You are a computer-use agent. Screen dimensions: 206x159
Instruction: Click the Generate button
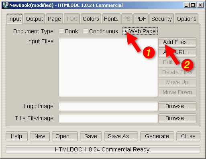tap(157, 136)
